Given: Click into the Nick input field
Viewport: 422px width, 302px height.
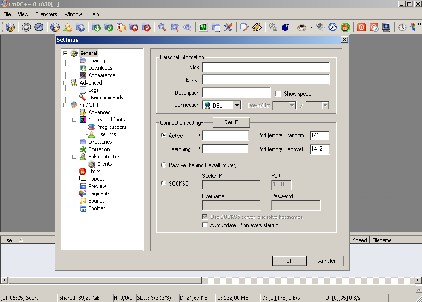Looking at the screenshot, I should (266, 67).
